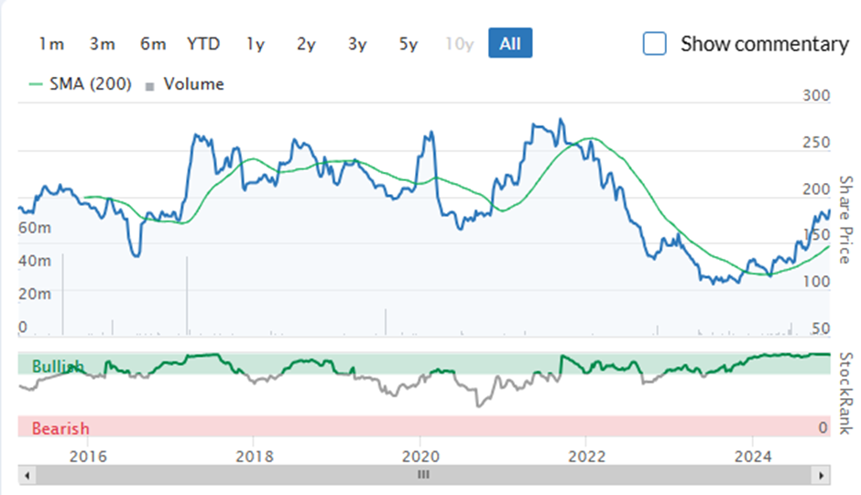The image size is (861, 495).
Task: Click the Bearish zone label
Action: point(60,428)
